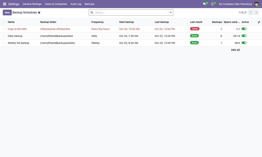Click the backups count 6 cell
This screenshot has width=262, height=157.
(x=221, y=36)
